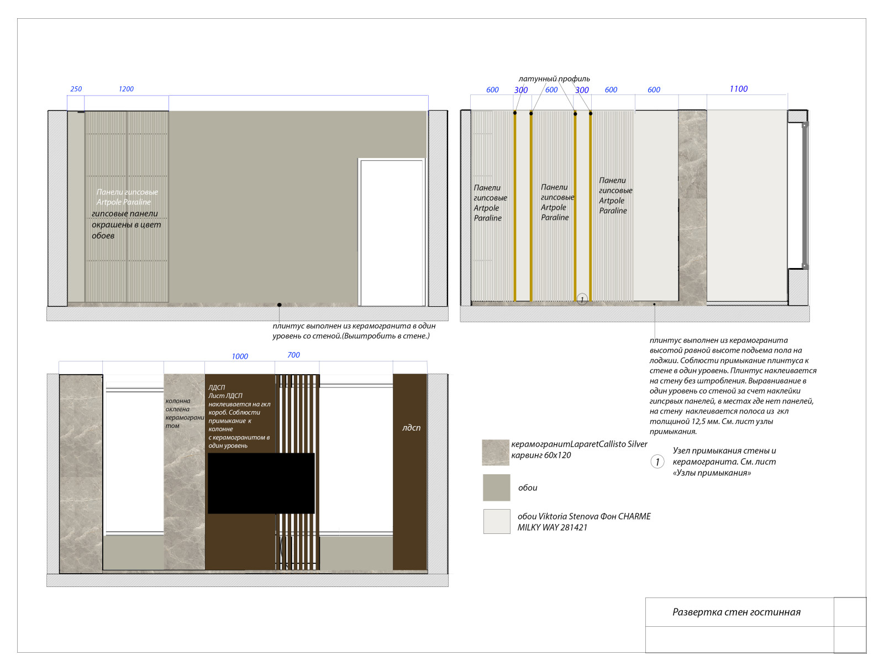Click the 1000 dimension value
Image resolution: width=884 pixels, height=671 pixels.
coord(240,357)
